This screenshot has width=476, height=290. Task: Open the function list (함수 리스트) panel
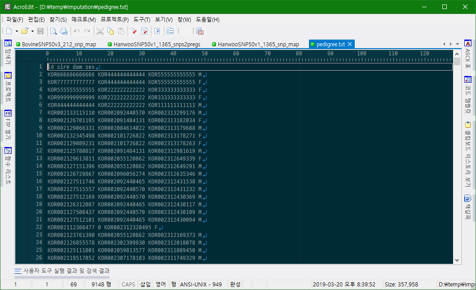[x=8, y=165]
